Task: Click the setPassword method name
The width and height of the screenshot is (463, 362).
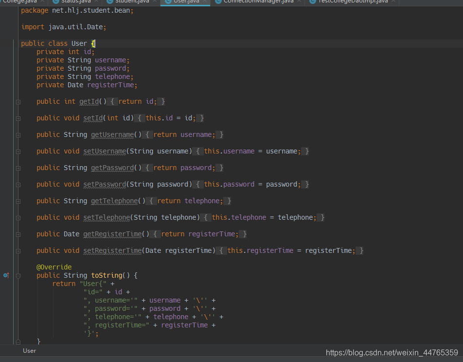Action: pos(105,184)
